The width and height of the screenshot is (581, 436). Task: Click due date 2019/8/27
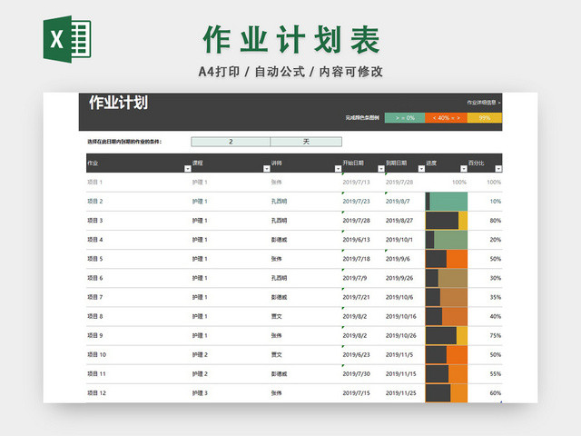(399, 221)
